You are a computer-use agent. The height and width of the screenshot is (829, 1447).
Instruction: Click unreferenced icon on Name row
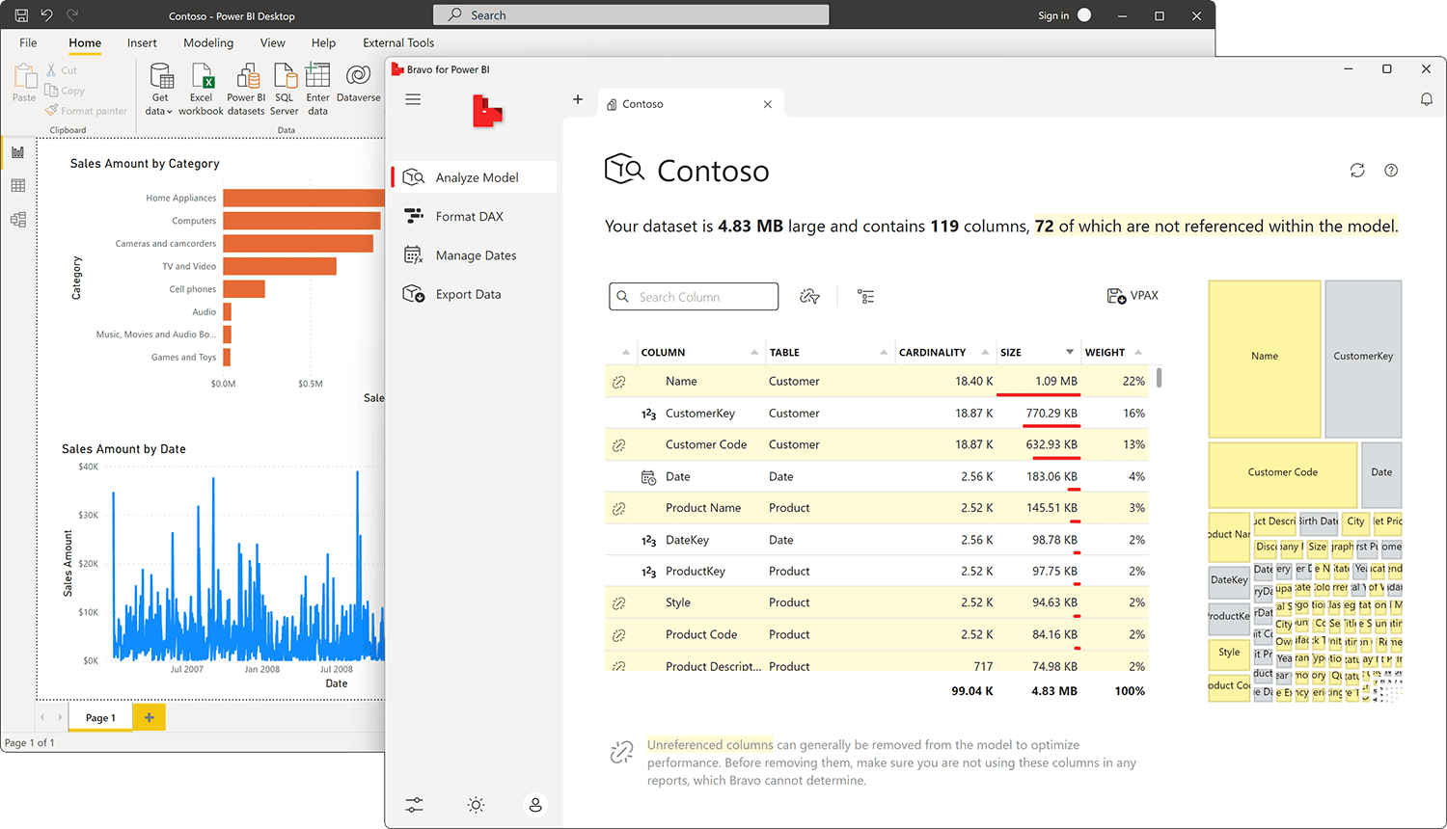tap(619, 382)
